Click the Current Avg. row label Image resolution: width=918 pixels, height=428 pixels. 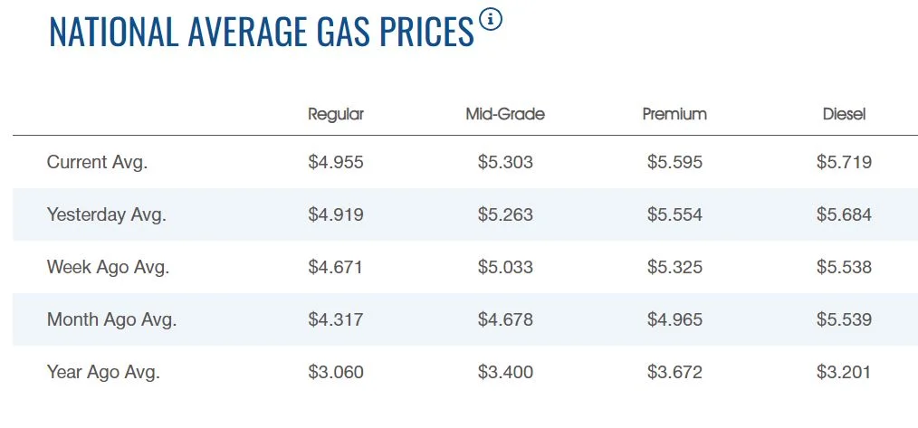[97, 163]
